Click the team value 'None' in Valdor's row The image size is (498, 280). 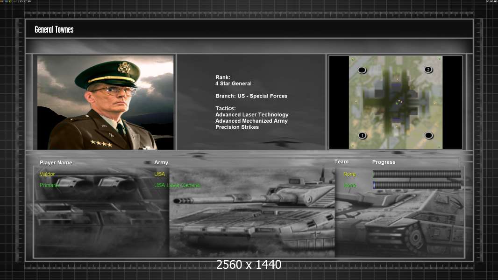[349, 174]
